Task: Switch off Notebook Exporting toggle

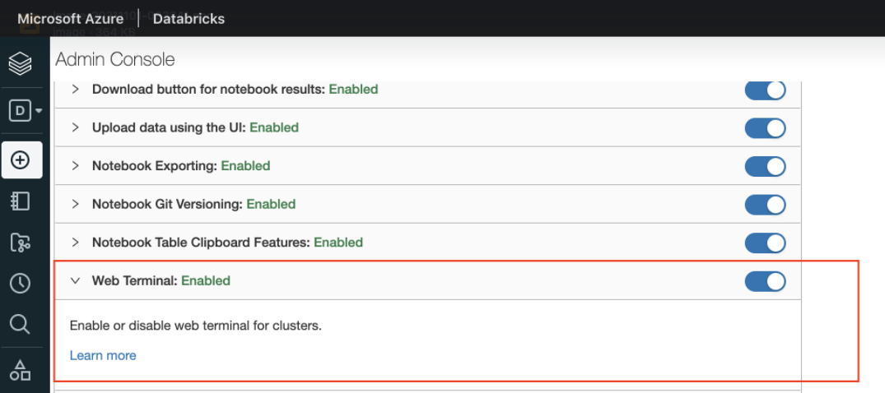Action: tap(765, 166)
